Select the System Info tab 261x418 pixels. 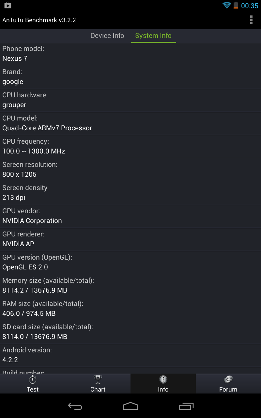click(153, 36)
